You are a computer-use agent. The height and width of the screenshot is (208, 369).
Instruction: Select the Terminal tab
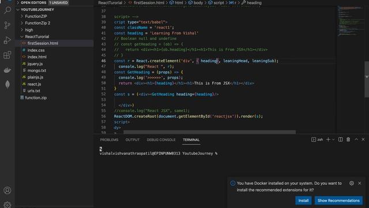191,140
